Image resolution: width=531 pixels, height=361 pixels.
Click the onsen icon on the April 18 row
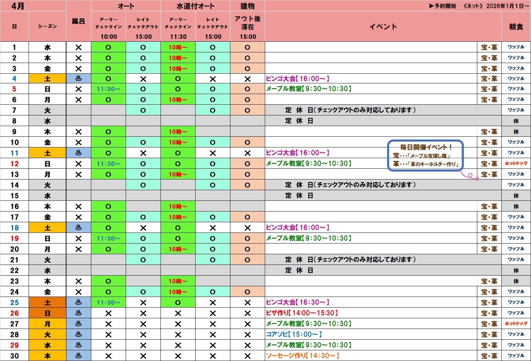[79, 228]
